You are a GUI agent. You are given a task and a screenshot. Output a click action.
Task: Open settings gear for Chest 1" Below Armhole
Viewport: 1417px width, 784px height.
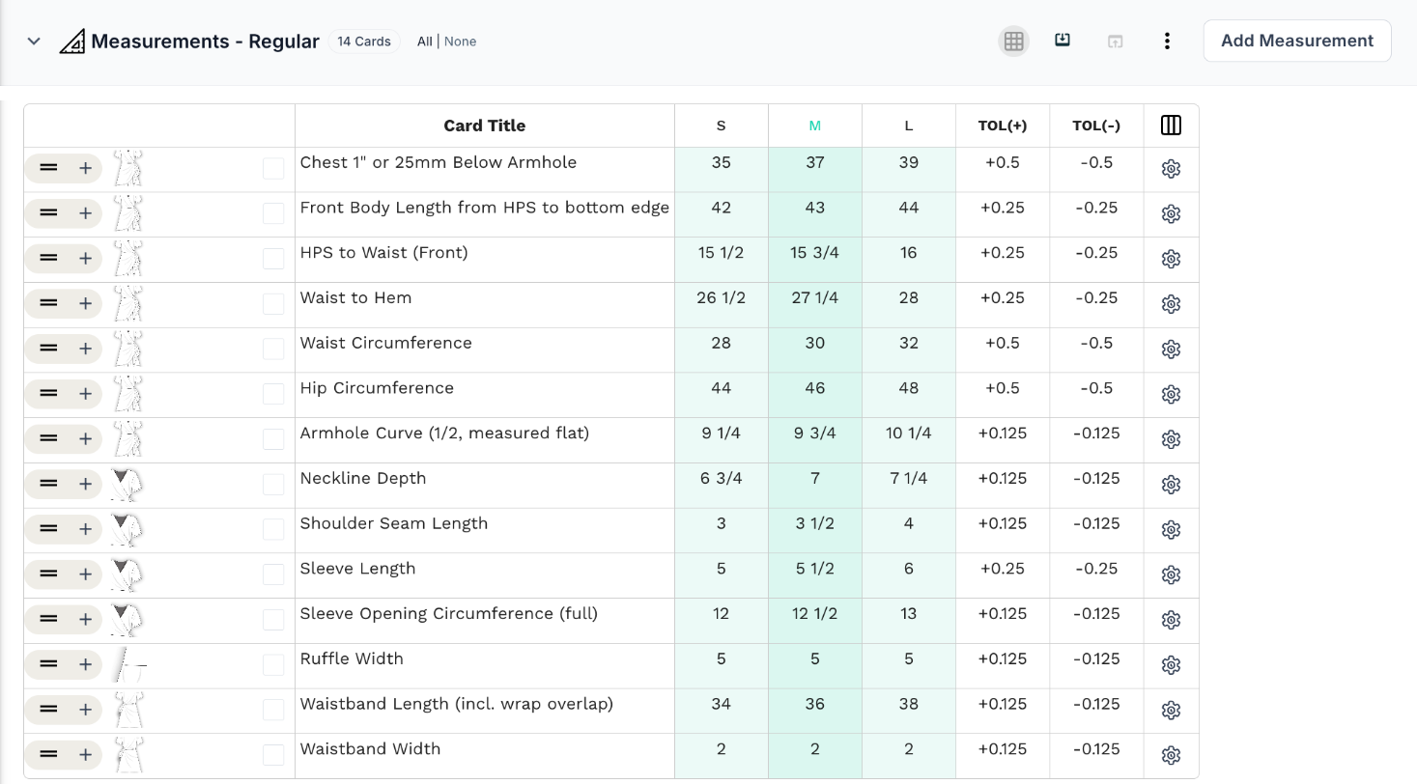(1171, 169)
